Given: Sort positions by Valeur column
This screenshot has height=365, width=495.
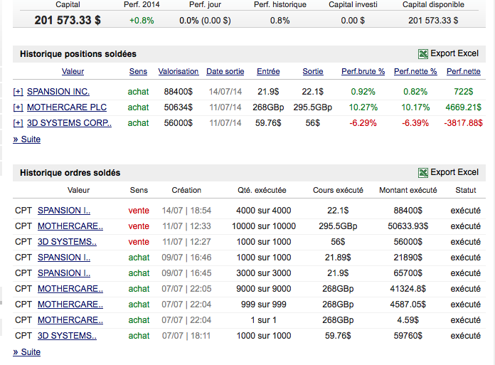Looking at the screenshot, I should tap(73, 71).
